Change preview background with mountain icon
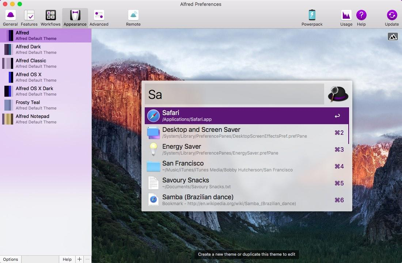402x263 pixels. tap(392, 37)
